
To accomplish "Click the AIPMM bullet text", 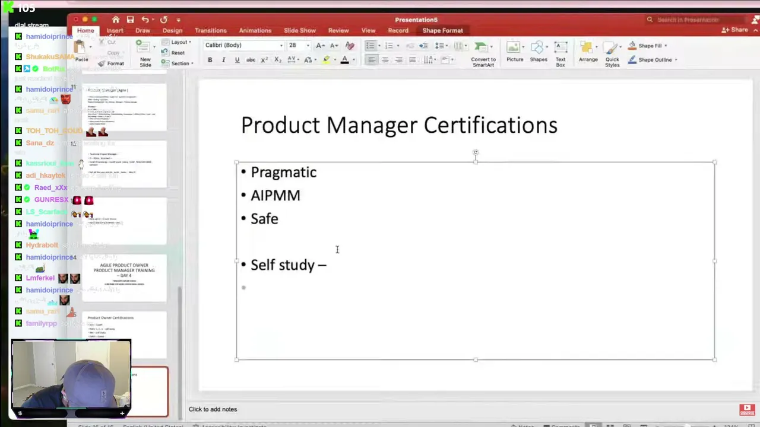I will click(x=275, y=196).
